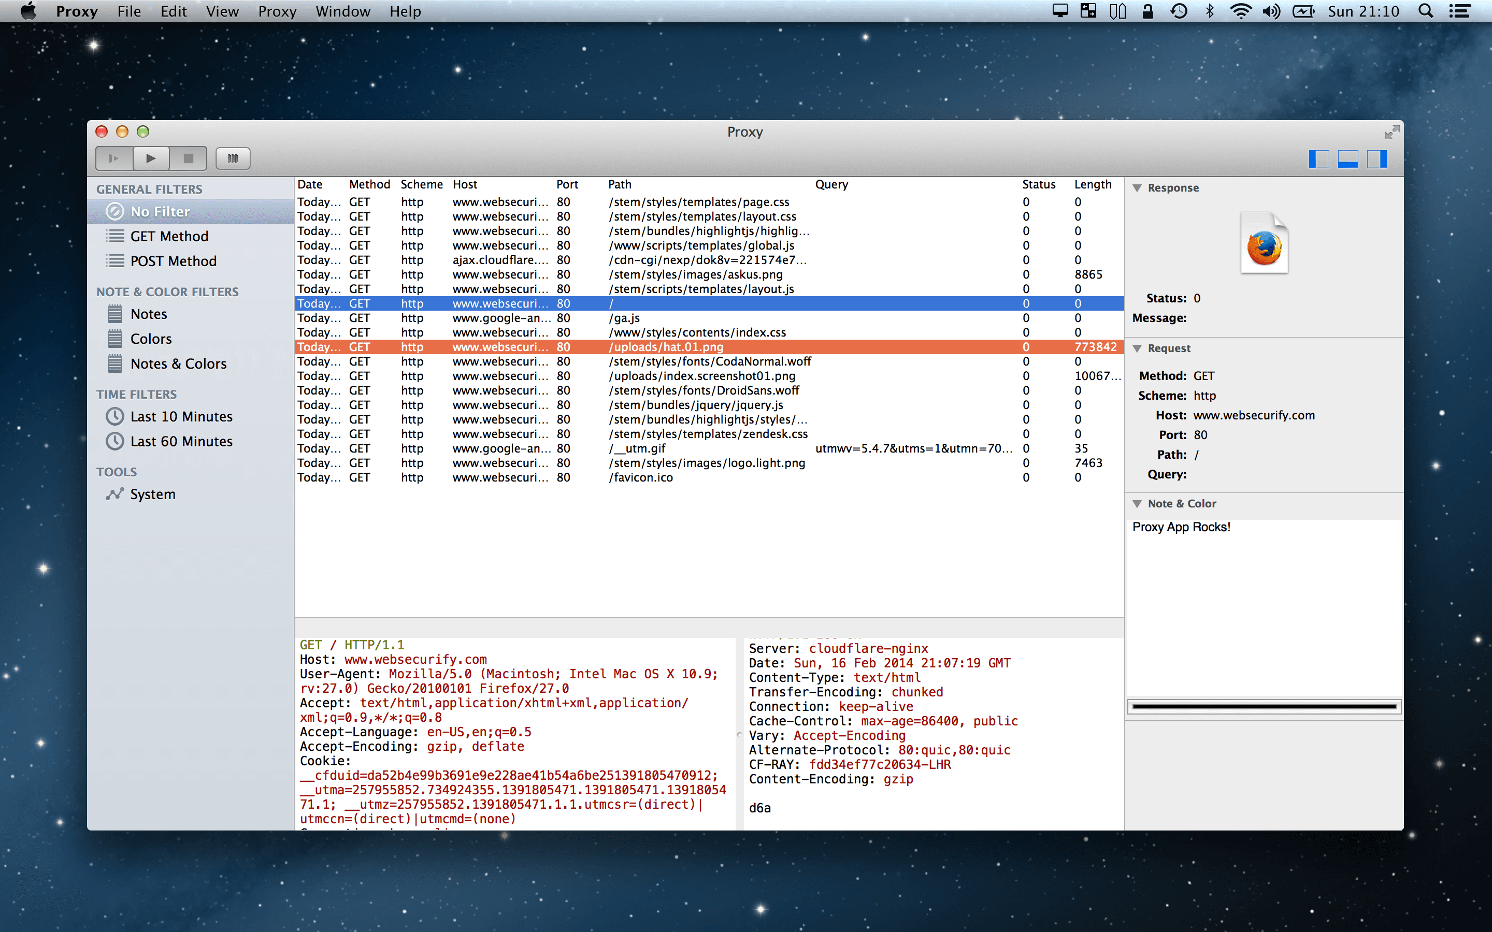Click the columns toolbar button

pyautogui.click(x=233, y=158)
